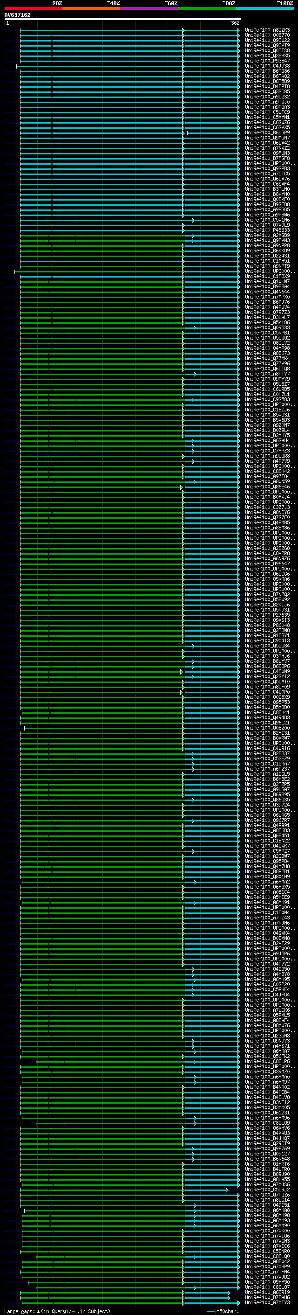298x1315 pixels.
Task: Open hit UniRef100_A8IZK3
Action: [x=267, y=30]
